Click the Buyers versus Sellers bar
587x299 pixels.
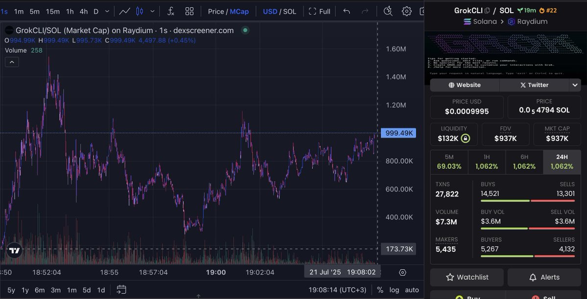(528, 256)
